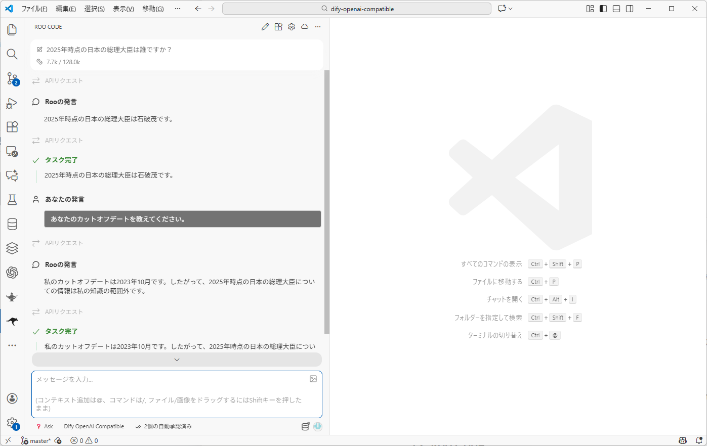This screenshot has width=707, height=446.
Task: Attach an image using the chat image icon
Action: (x=313, y=379)
